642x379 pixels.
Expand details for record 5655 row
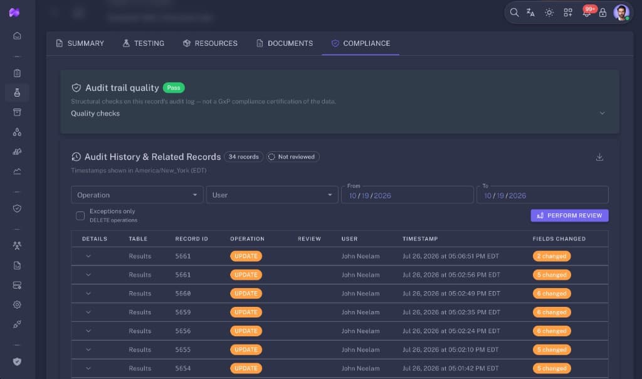click(x=88, y=350)
